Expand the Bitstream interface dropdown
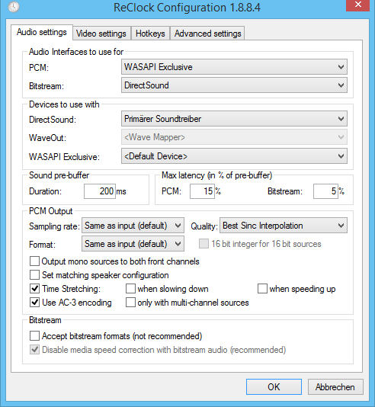Viewport: 375px width, 407px height. [x=234, y=85]
